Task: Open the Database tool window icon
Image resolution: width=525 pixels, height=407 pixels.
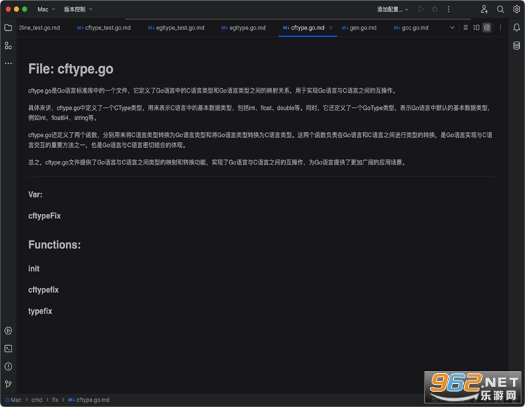Action: pos(516,45)
